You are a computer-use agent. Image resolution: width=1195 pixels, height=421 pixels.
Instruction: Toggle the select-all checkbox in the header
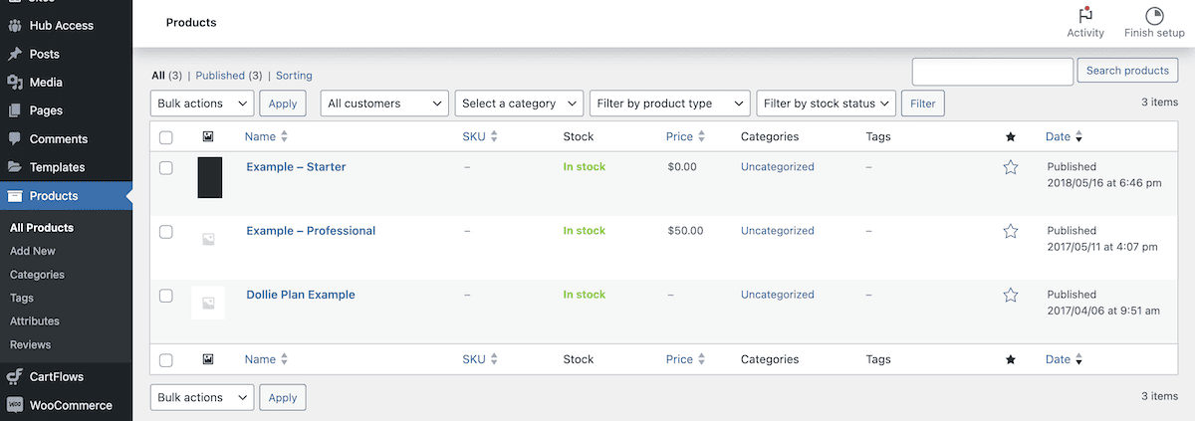[166, 137]
